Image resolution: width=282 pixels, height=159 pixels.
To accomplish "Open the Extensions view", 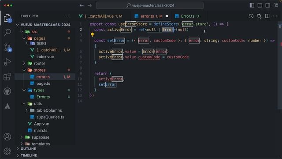I will tap(7, 76).
